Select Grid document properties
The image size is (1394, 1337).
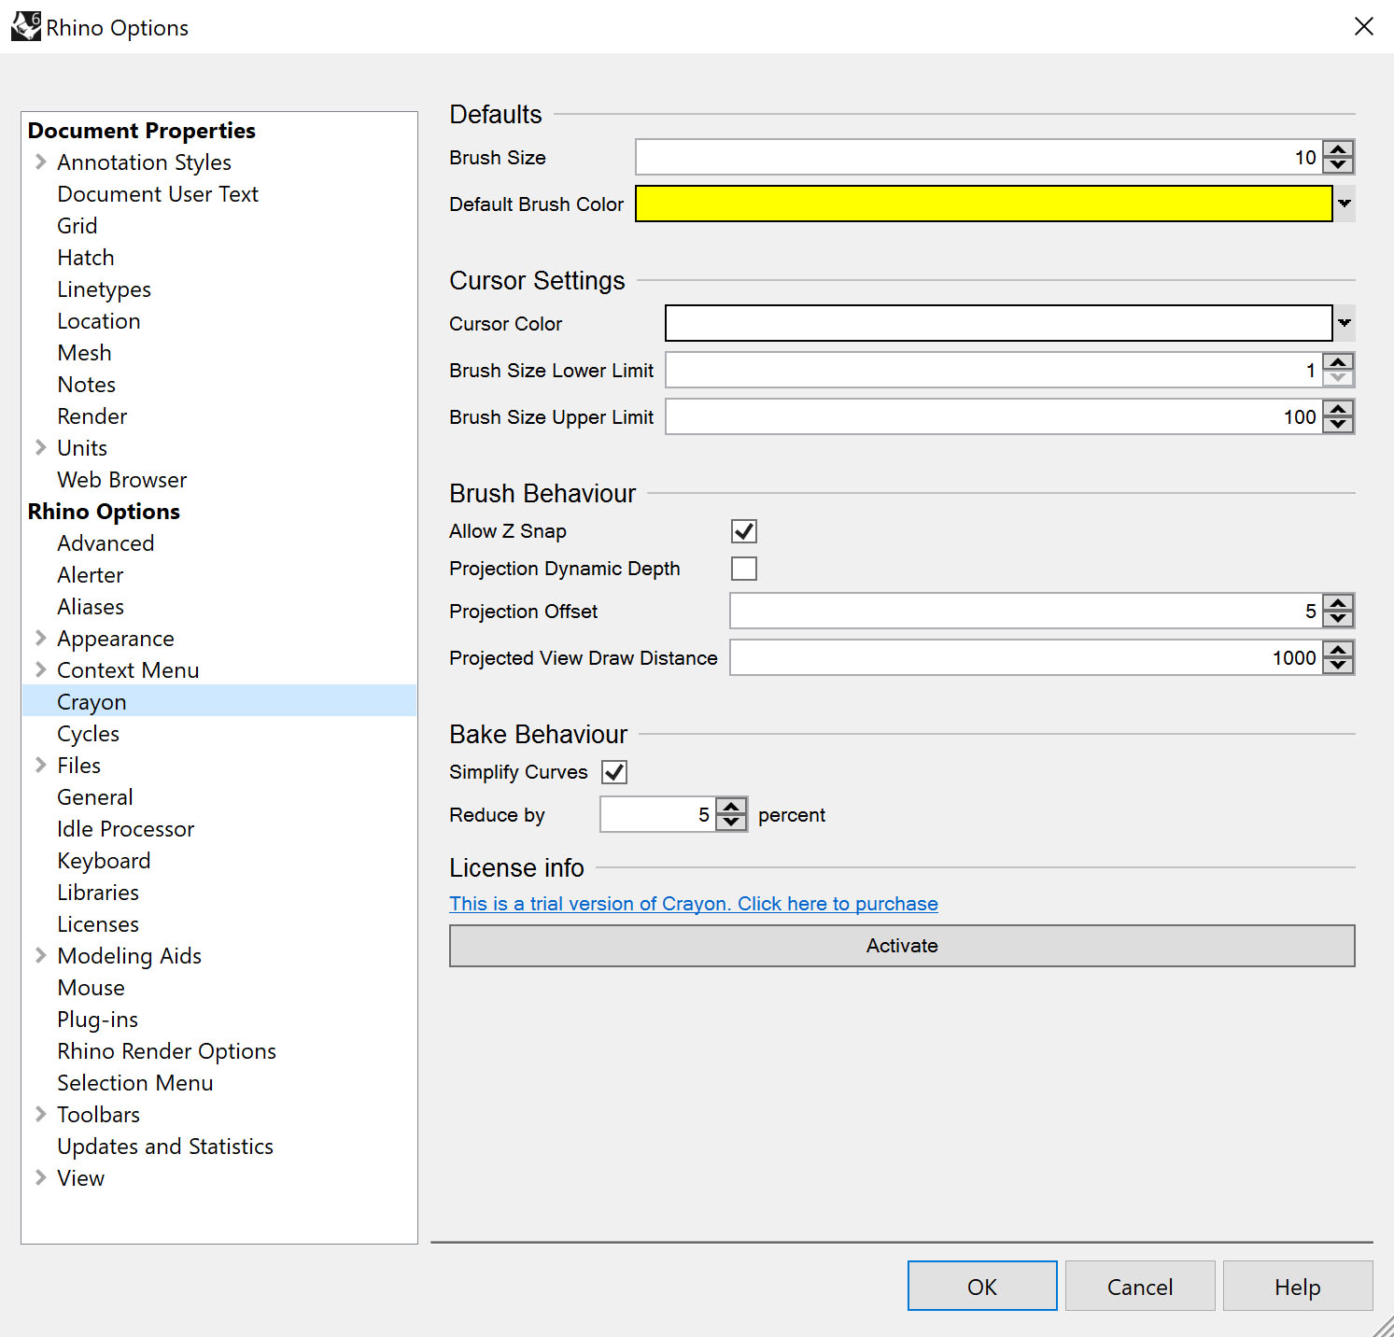[77, 226]
